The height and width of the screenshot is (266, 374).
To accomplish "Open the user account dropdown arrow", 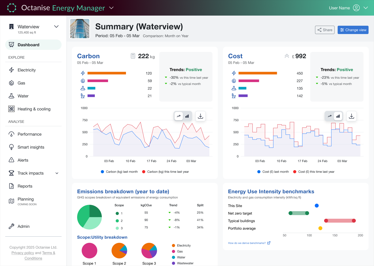I will [x=366, y=8].
